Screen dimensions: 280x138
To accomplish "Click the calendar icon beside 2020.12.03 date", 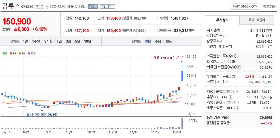I will pos(47,7).
